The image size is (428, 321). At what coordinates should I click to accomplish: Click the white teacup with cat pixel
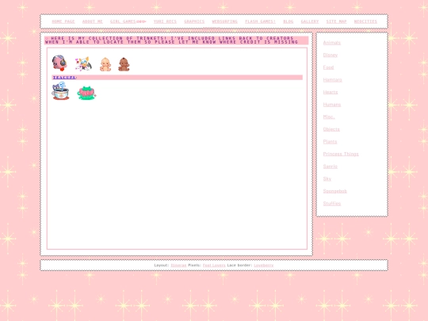(60, 91)
